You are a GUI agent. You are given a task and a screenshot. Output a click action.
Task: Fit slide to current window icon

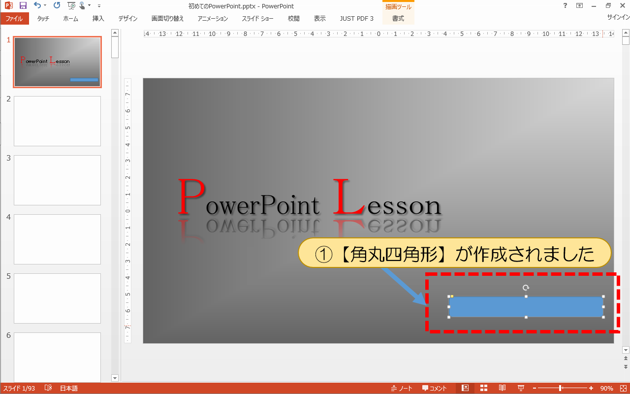tap(623, 388)
